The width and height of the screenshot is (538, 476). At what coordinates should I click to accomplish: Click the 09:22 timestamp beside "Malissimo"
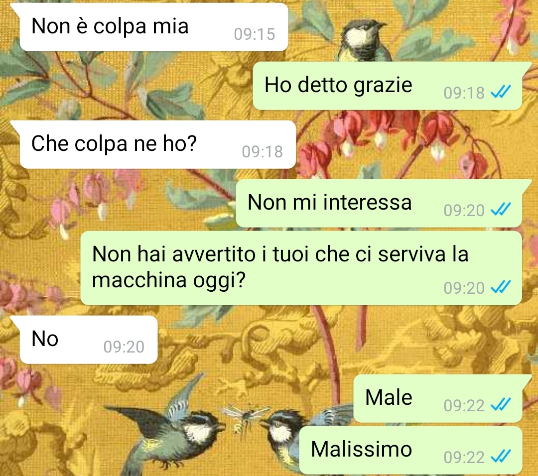pyautogui.click(x=464, y=457)
